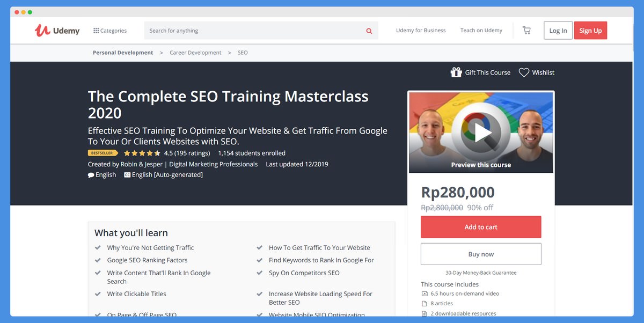
Task: Click Preview this course caption
Action: 481,165
